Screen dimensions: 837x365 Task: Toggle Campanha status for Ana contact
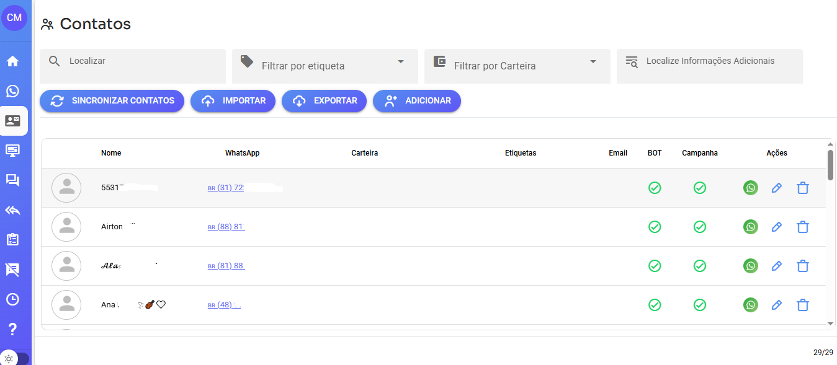pyautogui.click(x=700, y=305)
